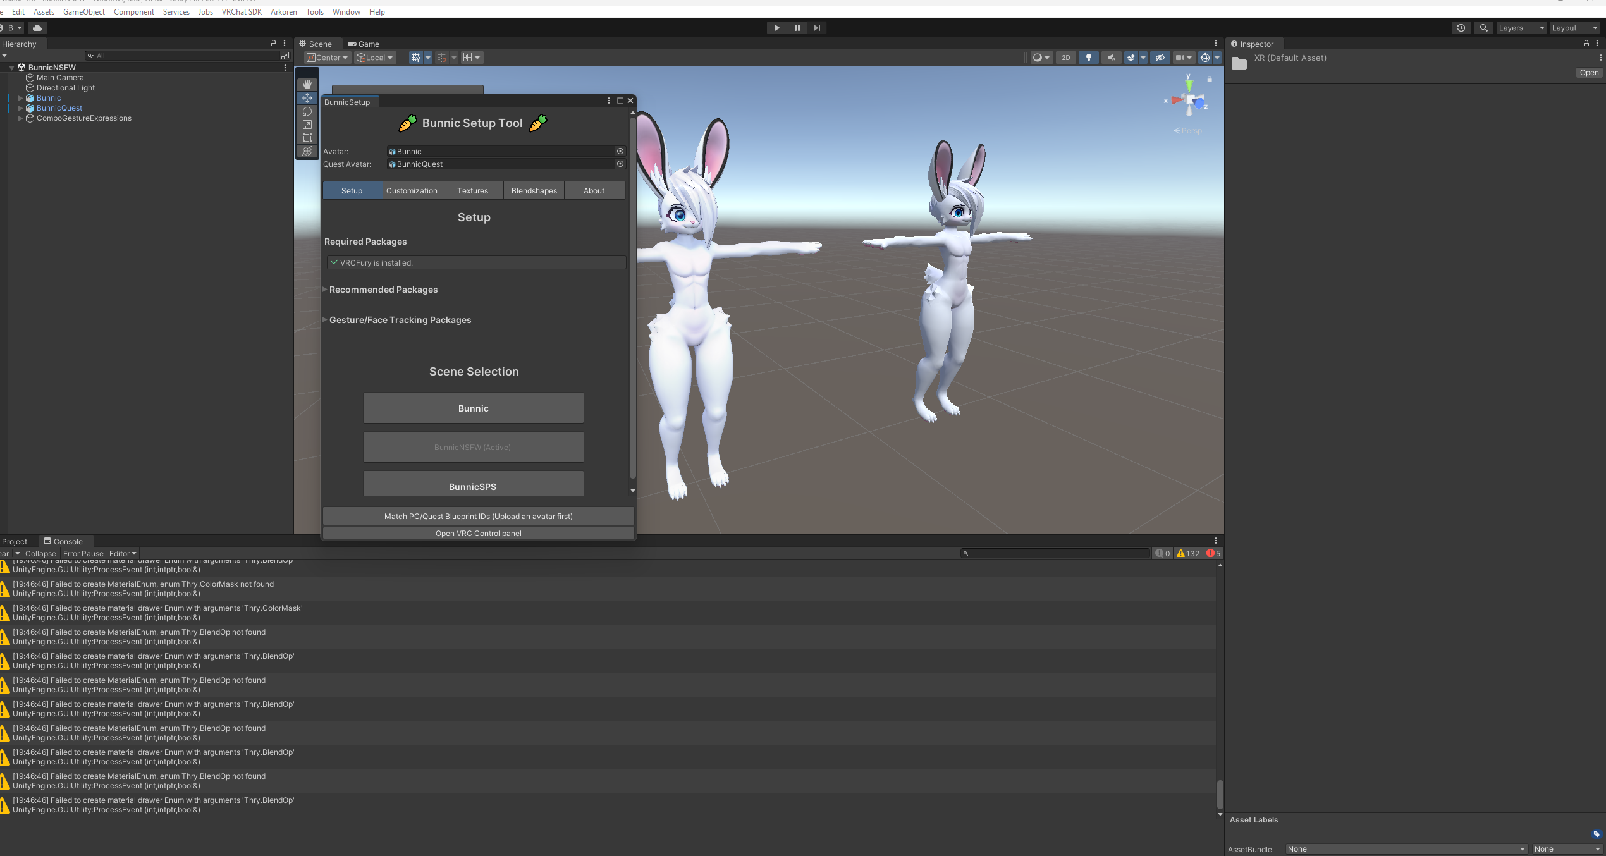Viewport: 1606px width, 856px height.
Task: Click the console vertical scrollbar thumb
Action: 1220,794
